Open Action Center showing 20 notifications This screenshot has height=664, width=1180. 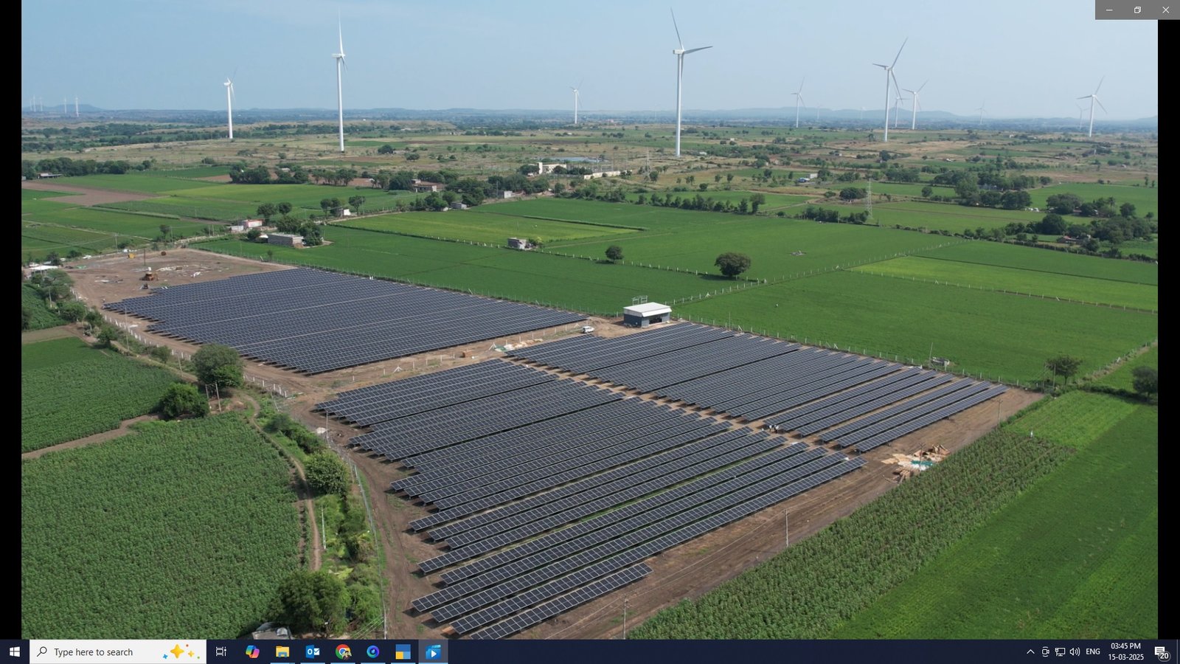pos(1159,651)
